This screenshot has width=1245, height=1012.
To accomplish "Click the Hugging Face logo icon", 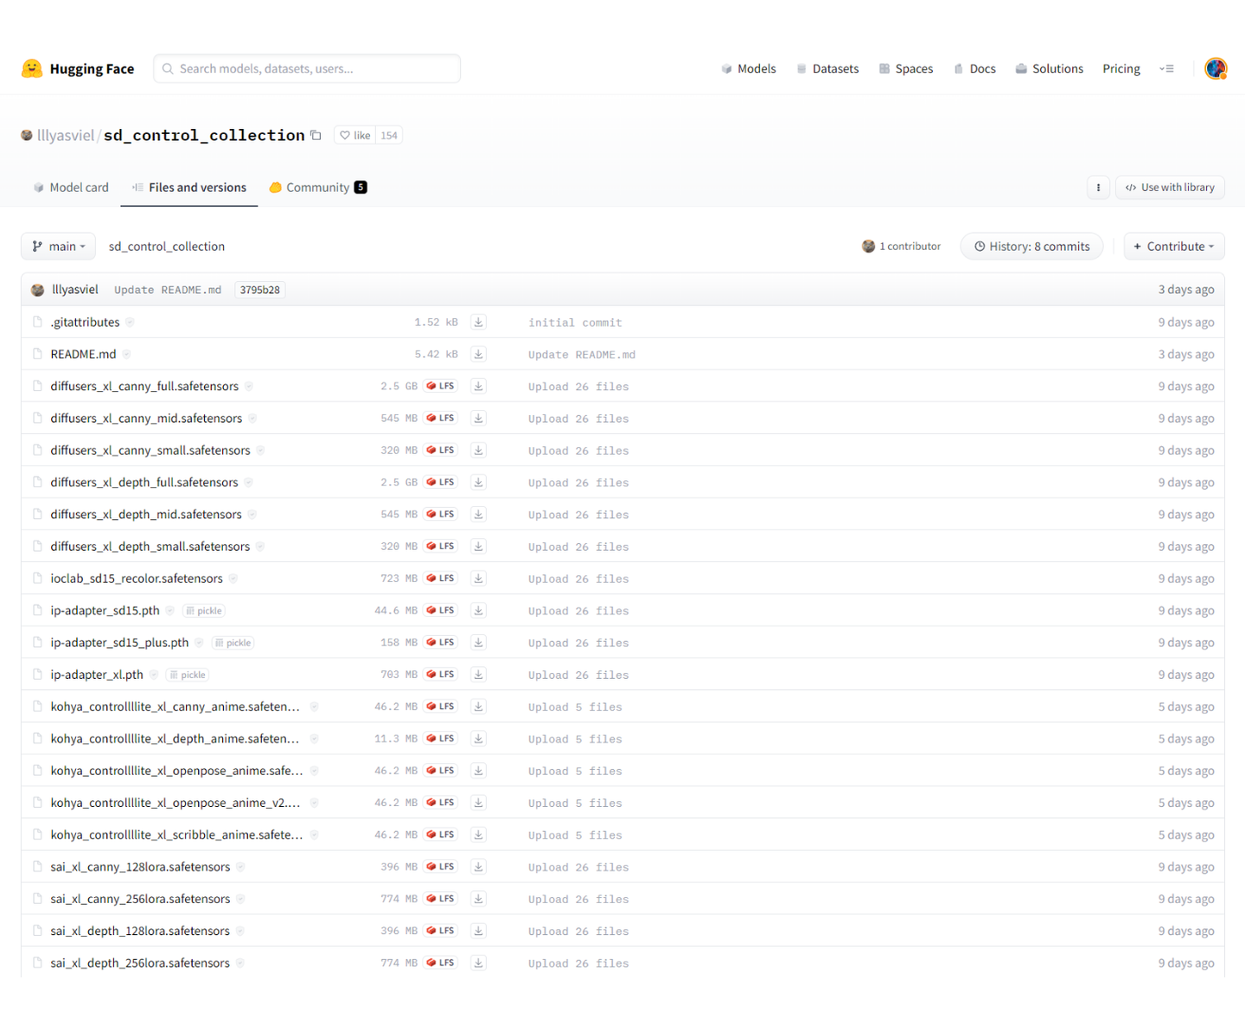I will tap(32, 68).
